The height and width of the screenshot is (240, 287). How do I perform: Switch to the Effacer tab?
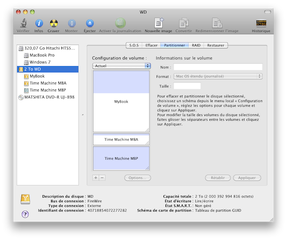pos(151,45)
